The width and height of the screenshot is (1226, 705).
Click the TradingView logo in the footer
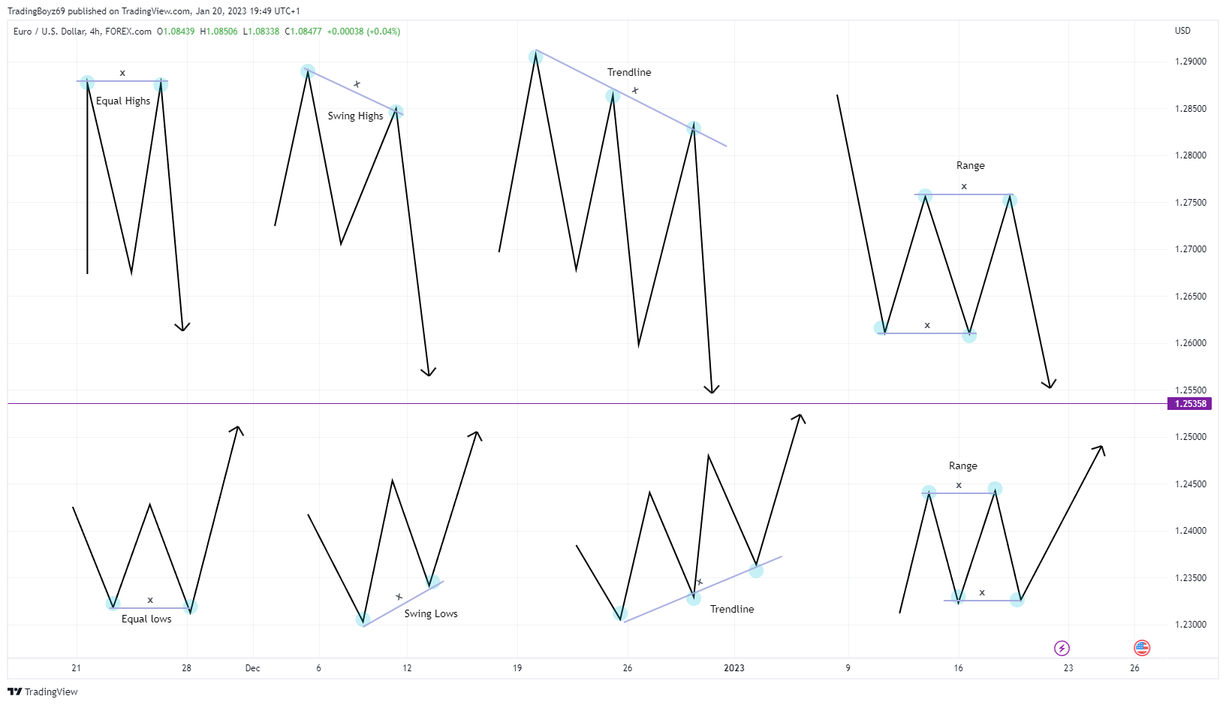pos(43,691)
